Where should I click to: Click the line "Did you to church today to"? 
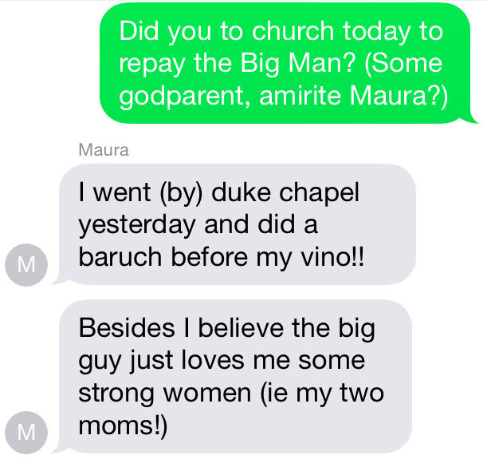[x=281, y=32]
